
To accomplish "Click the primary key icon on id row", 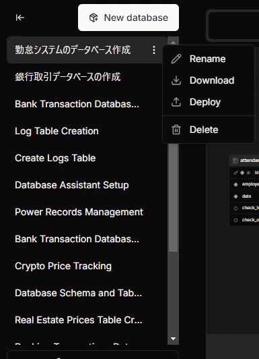I will (x=235, y=173).
